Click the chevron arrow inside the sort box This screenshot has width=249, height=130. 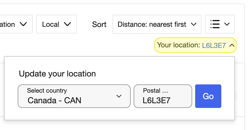point(194,24)
